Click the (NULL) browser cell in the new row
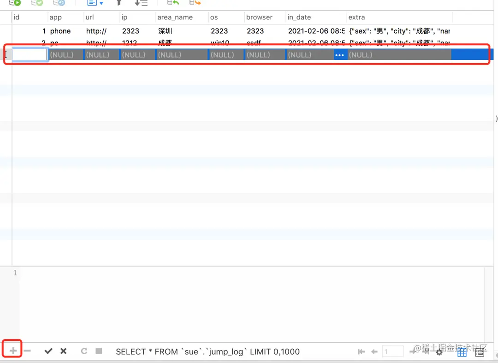The image size is (498, 363). click(x=265, y=55)
